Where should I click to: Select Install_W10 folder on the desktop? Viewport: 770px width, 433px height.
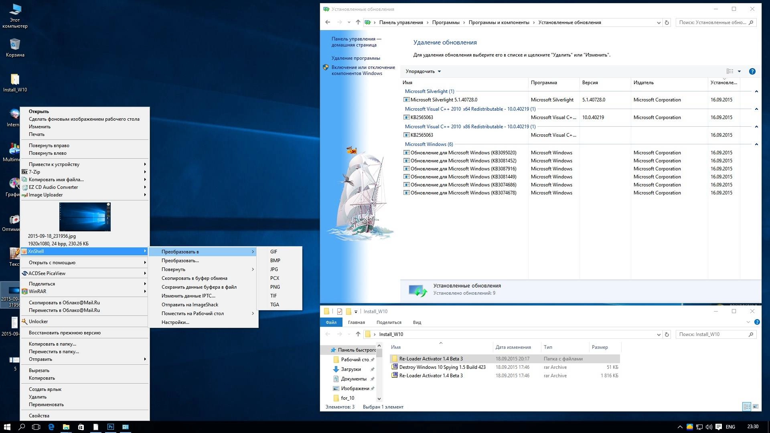click(15, 83)
